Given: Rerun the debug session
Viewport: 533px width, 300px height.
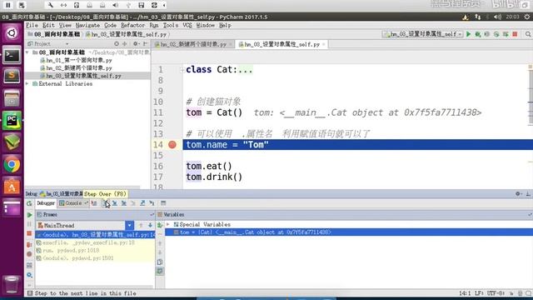Looking at the screenshot, I should [30, 203].
